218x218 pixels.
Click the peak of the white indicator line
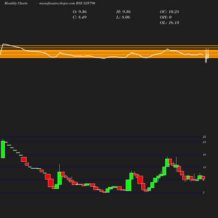tap(3, 44)
